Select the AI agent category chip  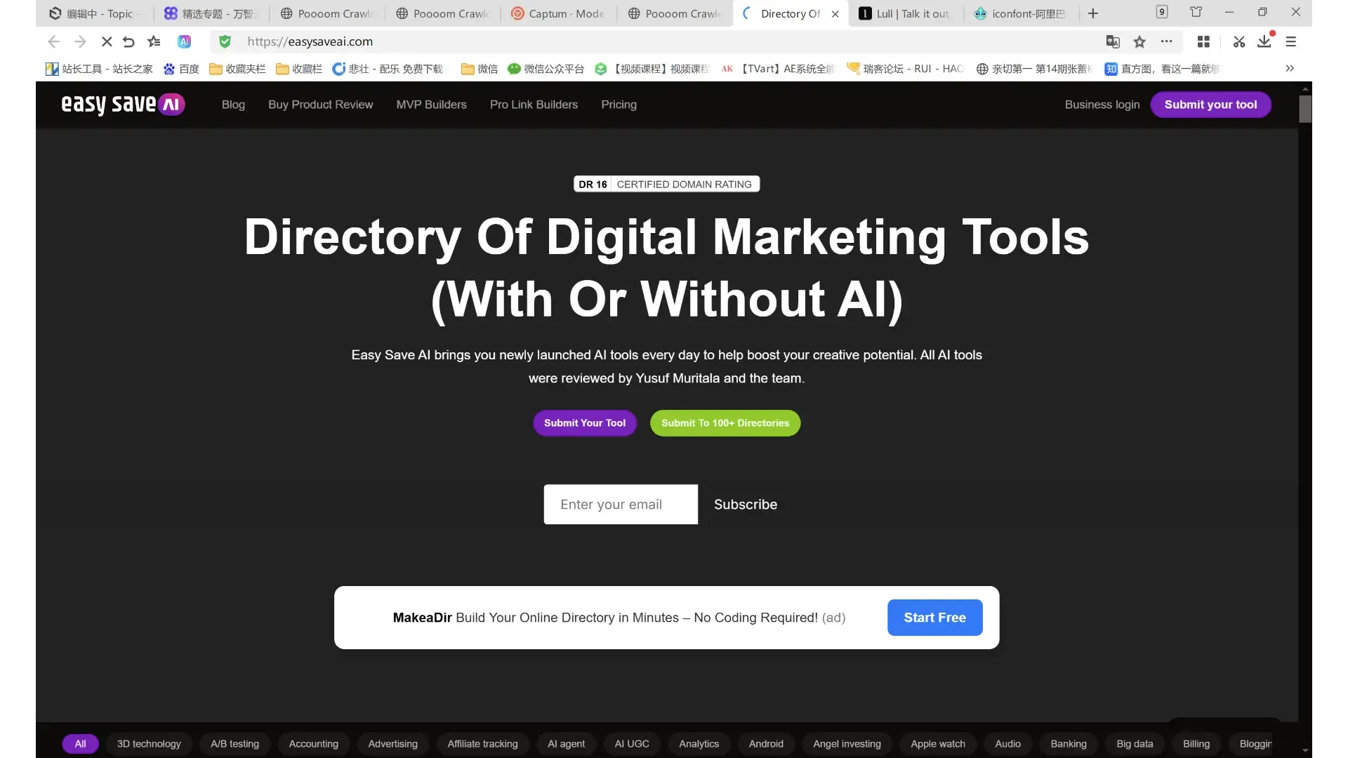tap(566, 744)
